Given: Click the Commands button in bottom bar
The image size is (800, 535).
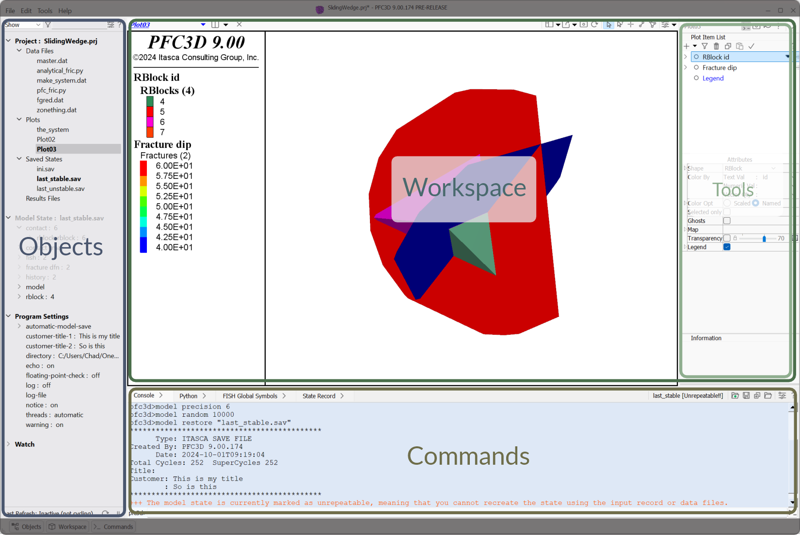Looking at the screenshot, I should [113, 527].
